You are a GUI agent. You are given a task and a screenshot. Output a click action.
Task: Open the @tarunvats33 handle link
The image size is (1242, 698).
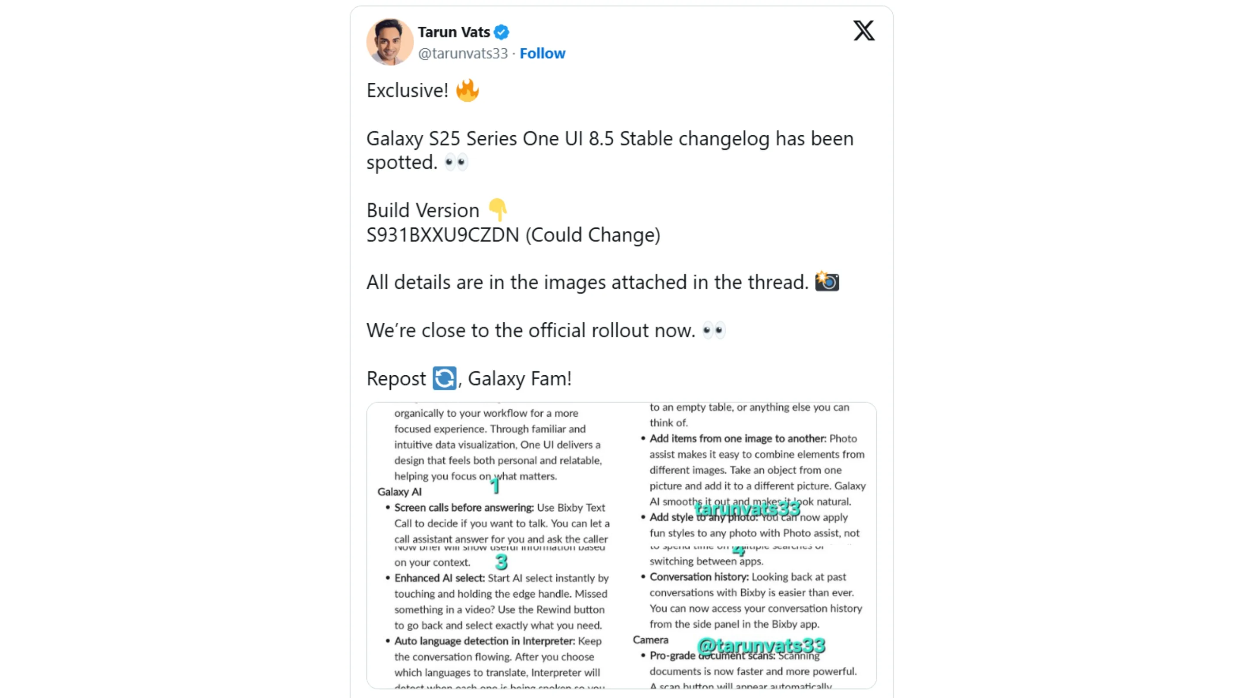pyautogui.click(x=463, y=53)
